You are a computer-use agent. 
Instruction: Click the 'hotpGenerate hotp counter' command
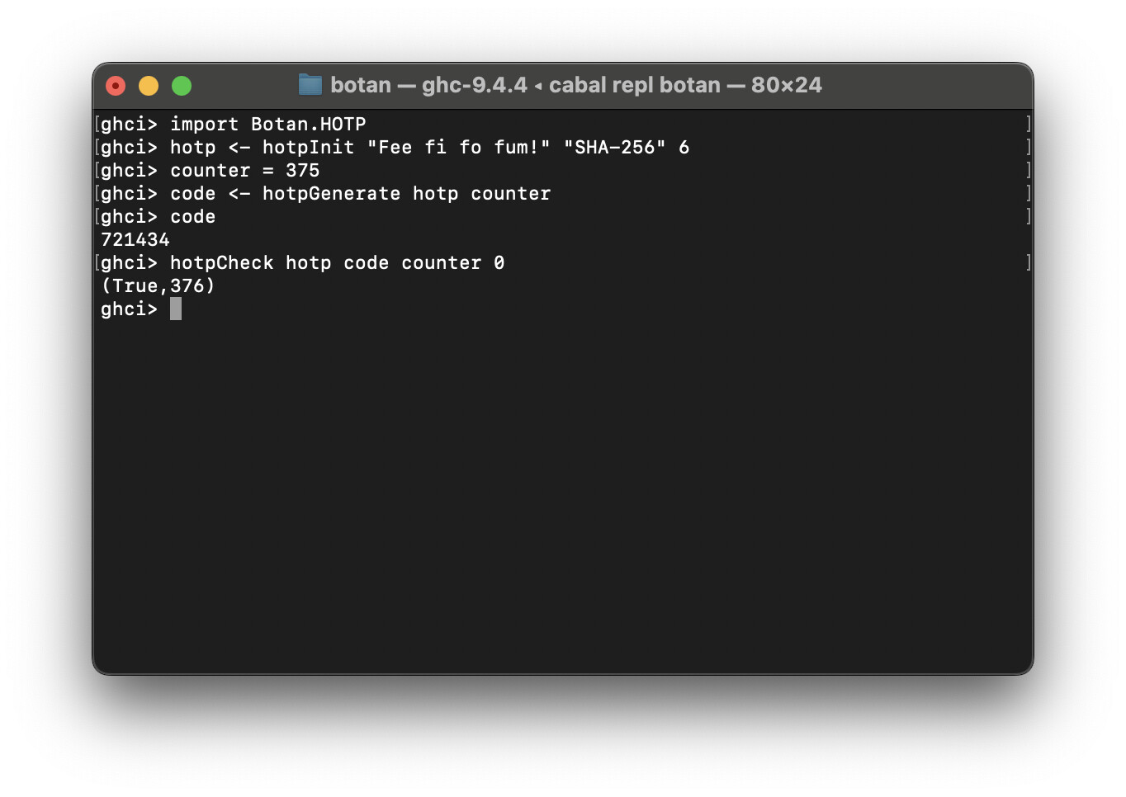406,193
